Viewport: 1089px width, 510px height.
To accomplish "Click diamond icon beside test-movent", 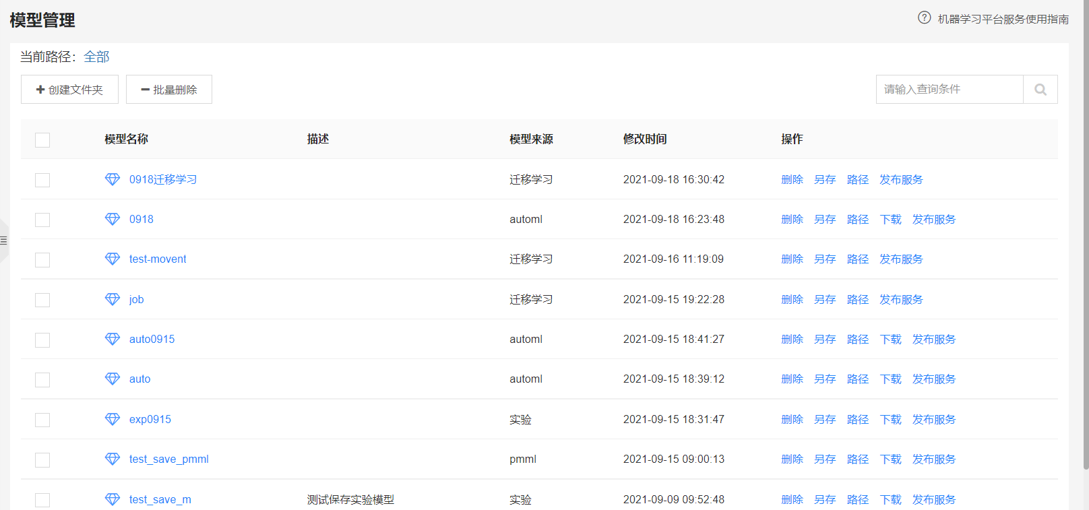I will click(x=113, y=259).
